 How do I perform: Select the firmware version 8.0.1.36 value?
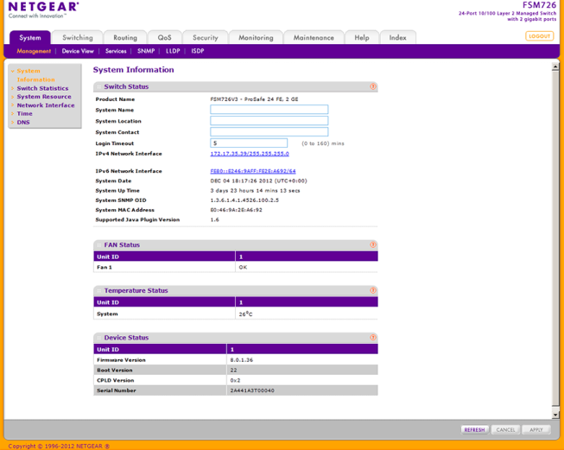click(x=241, y=359)
